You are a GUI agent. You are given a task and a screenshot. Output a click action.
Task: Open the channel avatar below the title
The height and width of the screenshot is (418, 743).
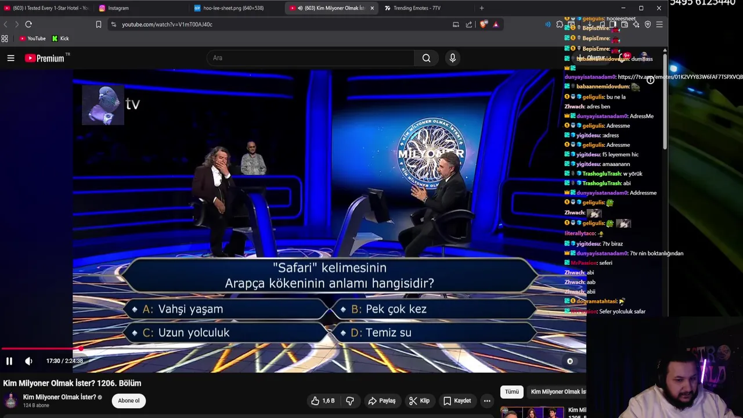[11, 401]
